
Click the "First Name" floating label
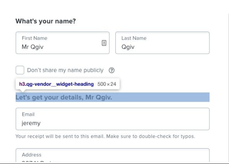point(35,38)
